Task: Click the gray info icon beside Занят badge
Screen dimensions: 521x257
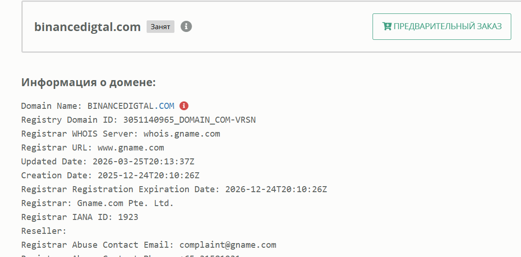Action: [186, 26]
